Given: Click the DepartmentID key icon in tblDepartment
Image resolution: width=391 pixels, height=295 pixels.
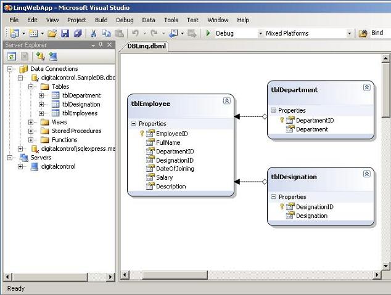Looking at the screenshot, I should [282, 120].
